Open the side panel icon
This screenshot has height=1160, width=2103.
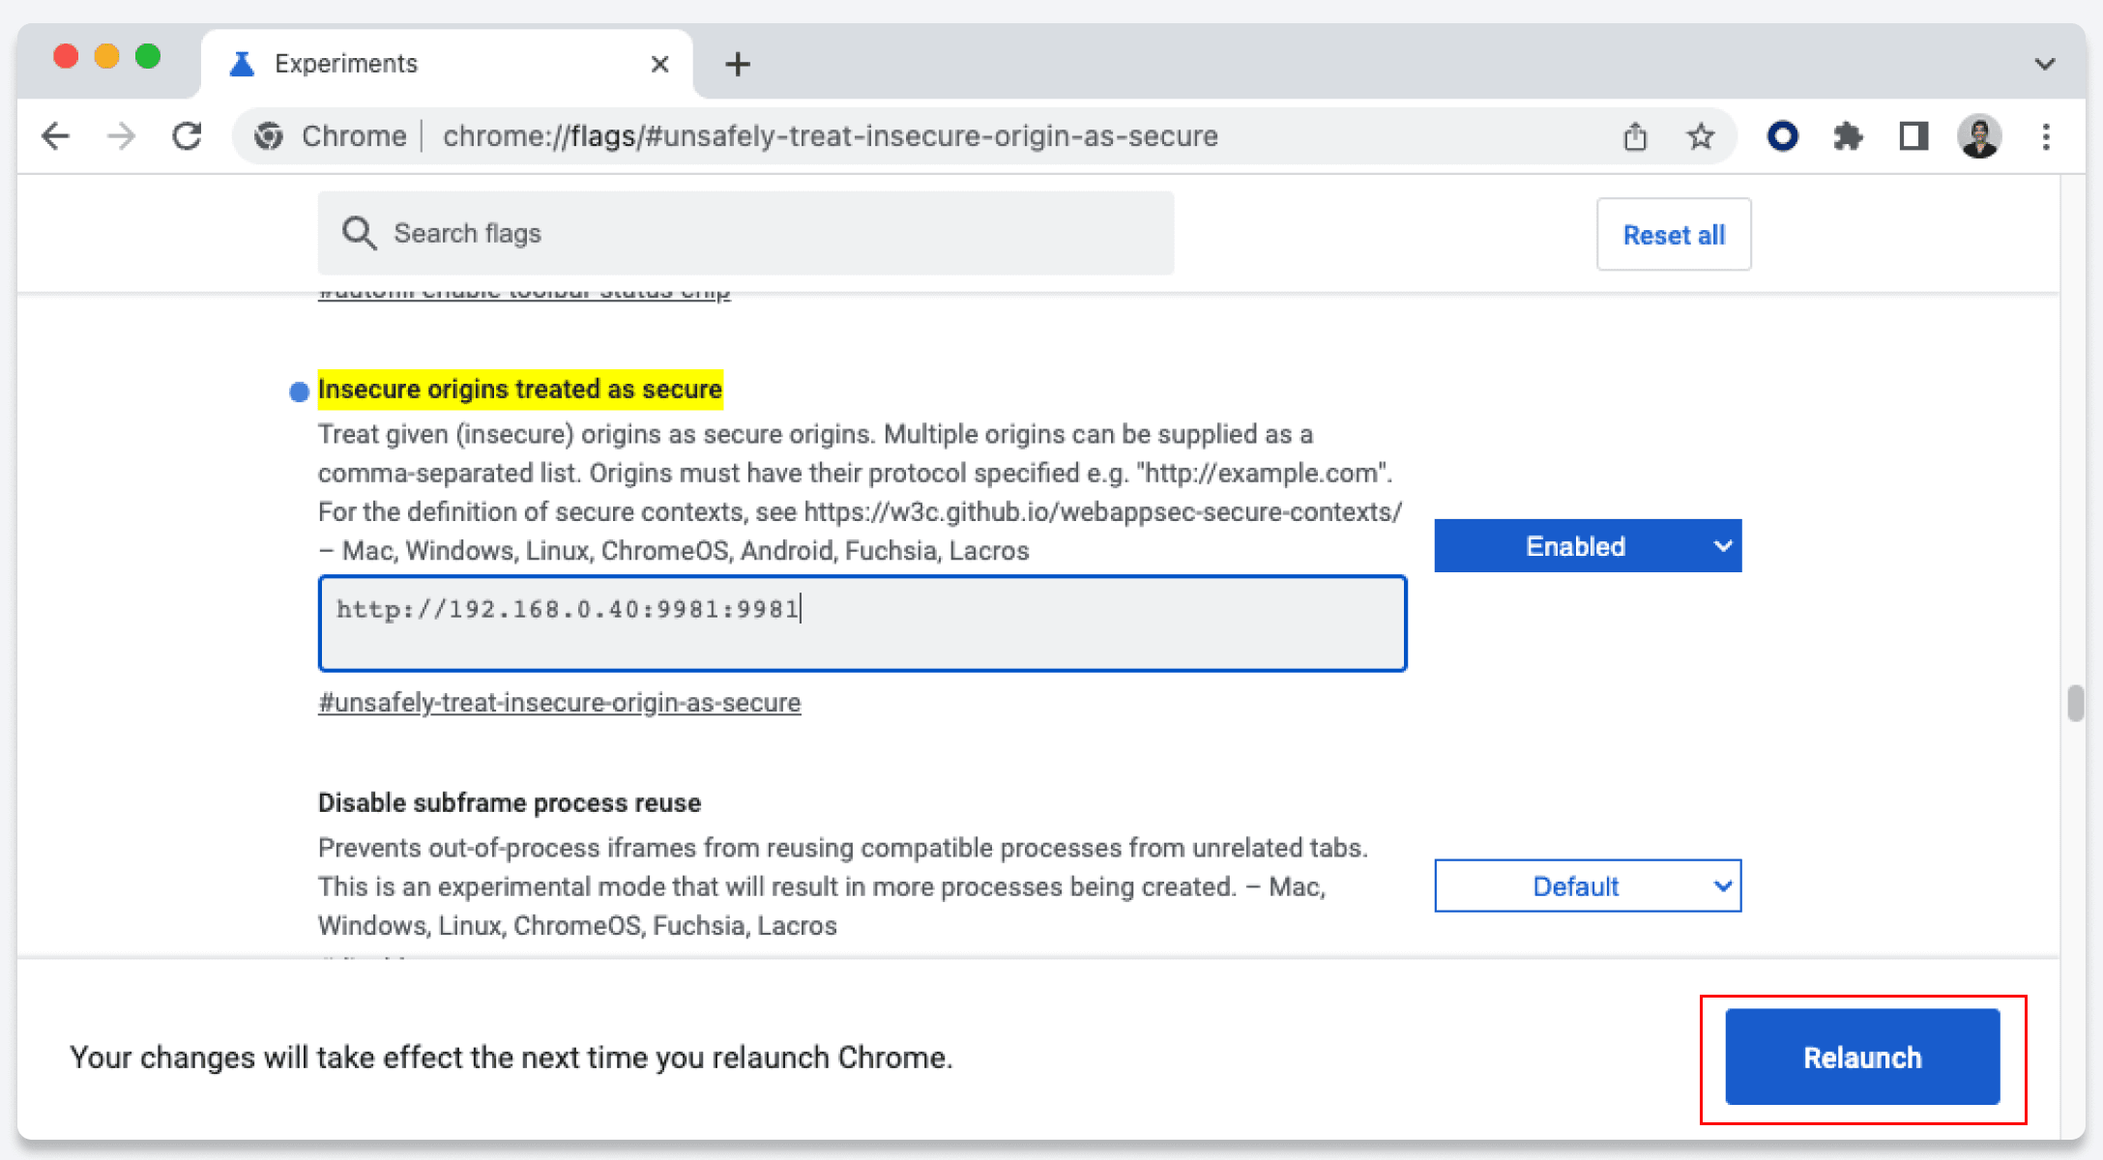coord(1913,136)
